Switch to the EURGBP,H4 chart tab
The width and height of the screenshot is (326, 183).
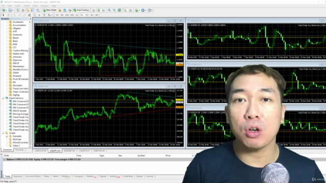coord(69,150)
